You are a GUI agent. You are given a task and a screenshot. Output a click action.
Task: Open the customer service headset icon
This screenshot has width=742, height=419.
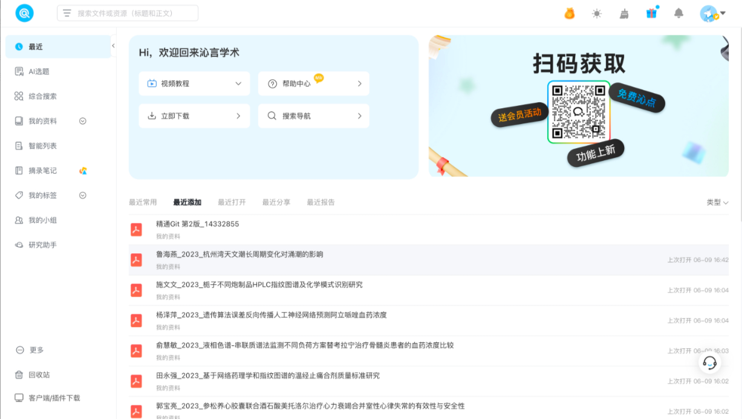pyautogui.click(x=710, y=363)
